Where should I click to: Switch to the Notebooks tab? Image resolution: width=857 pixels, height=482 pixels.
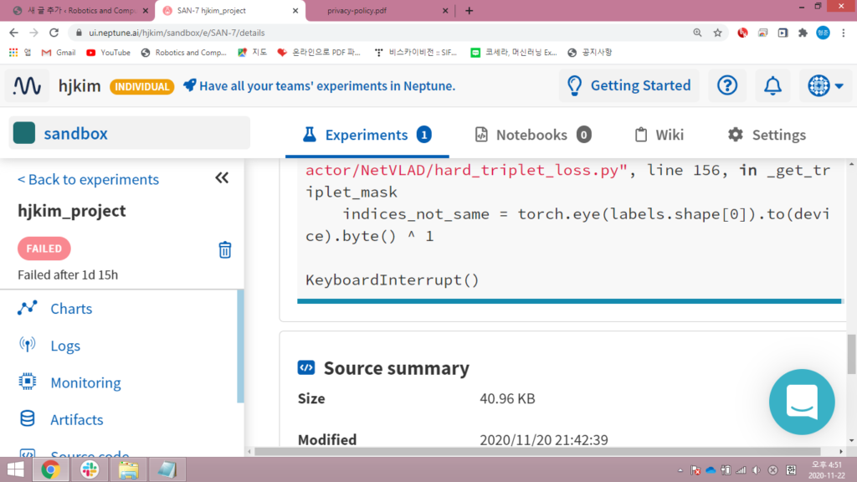tap(533, 135)
